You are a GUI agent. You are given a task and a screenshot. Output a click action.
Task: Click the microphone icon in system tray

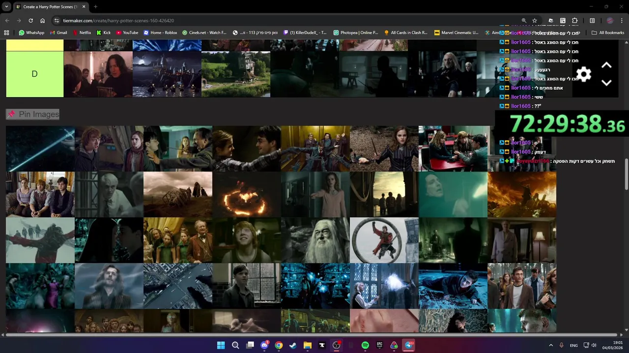coord(561,345)
